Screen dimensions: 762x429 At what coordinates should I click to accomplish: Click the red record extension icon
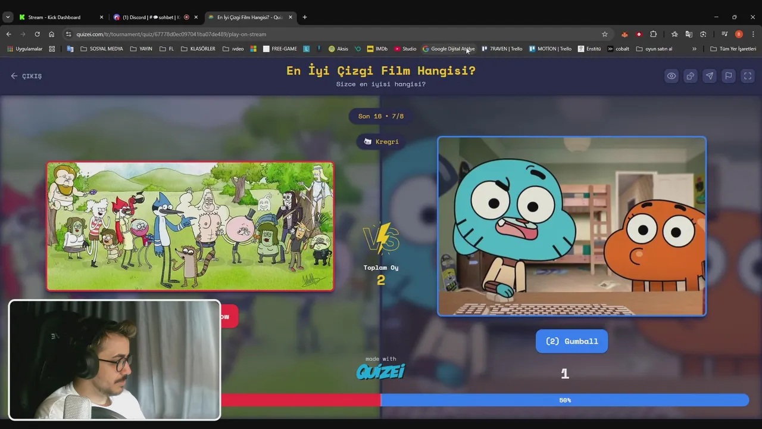[x=639, y=34]
